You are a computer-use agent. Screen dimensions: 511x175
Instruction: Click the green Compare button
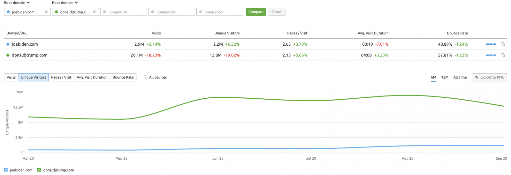[256, 12]
